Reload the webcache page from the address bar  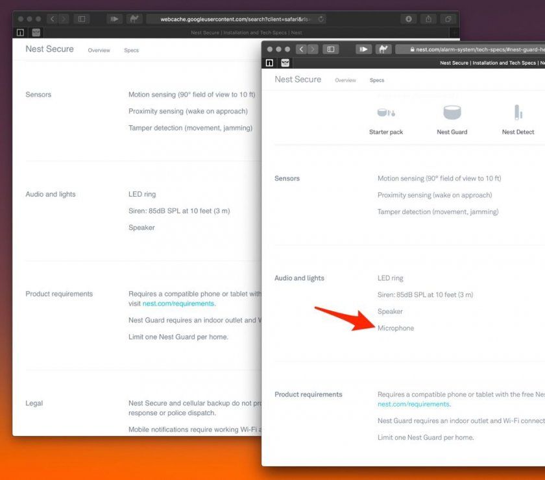(321, 19)
